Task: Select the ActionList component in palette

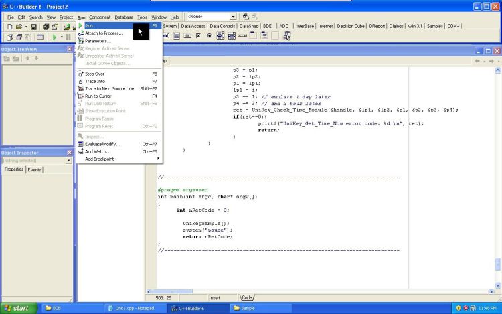Action: click(x=286, y=36)
